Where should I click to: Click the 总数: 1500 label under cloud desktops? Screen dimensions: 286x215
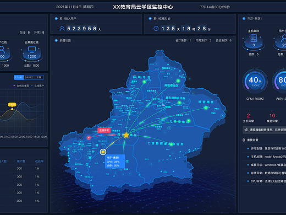click(31, 66)
